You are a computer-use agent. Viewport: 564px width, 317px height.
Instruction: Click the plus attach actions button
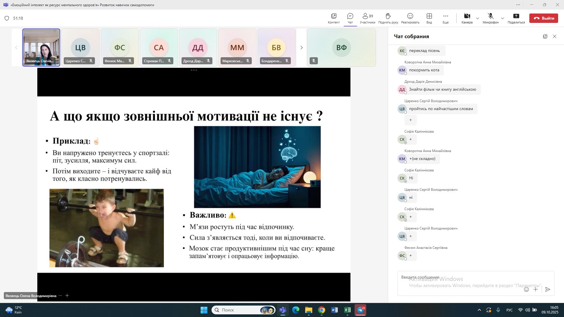point(536,289)
